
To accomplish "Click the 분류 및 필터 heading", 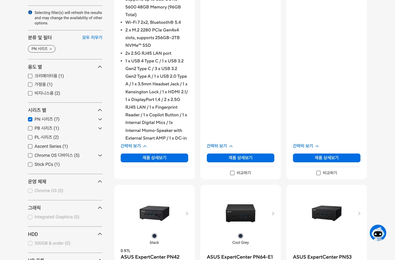I will (x=40, y=38).
